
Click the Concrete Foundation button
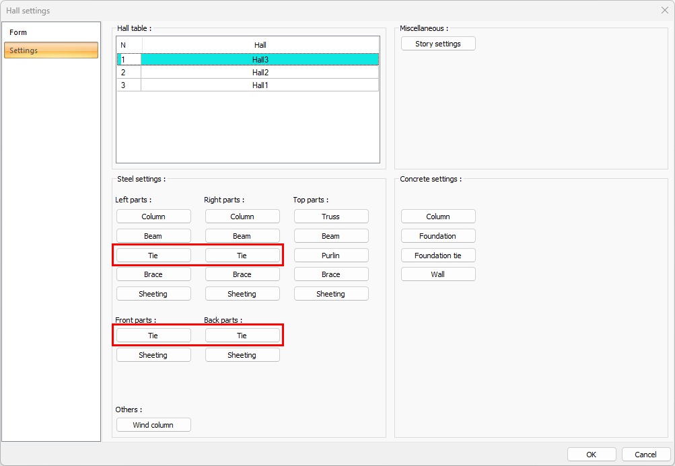[438, 236]
